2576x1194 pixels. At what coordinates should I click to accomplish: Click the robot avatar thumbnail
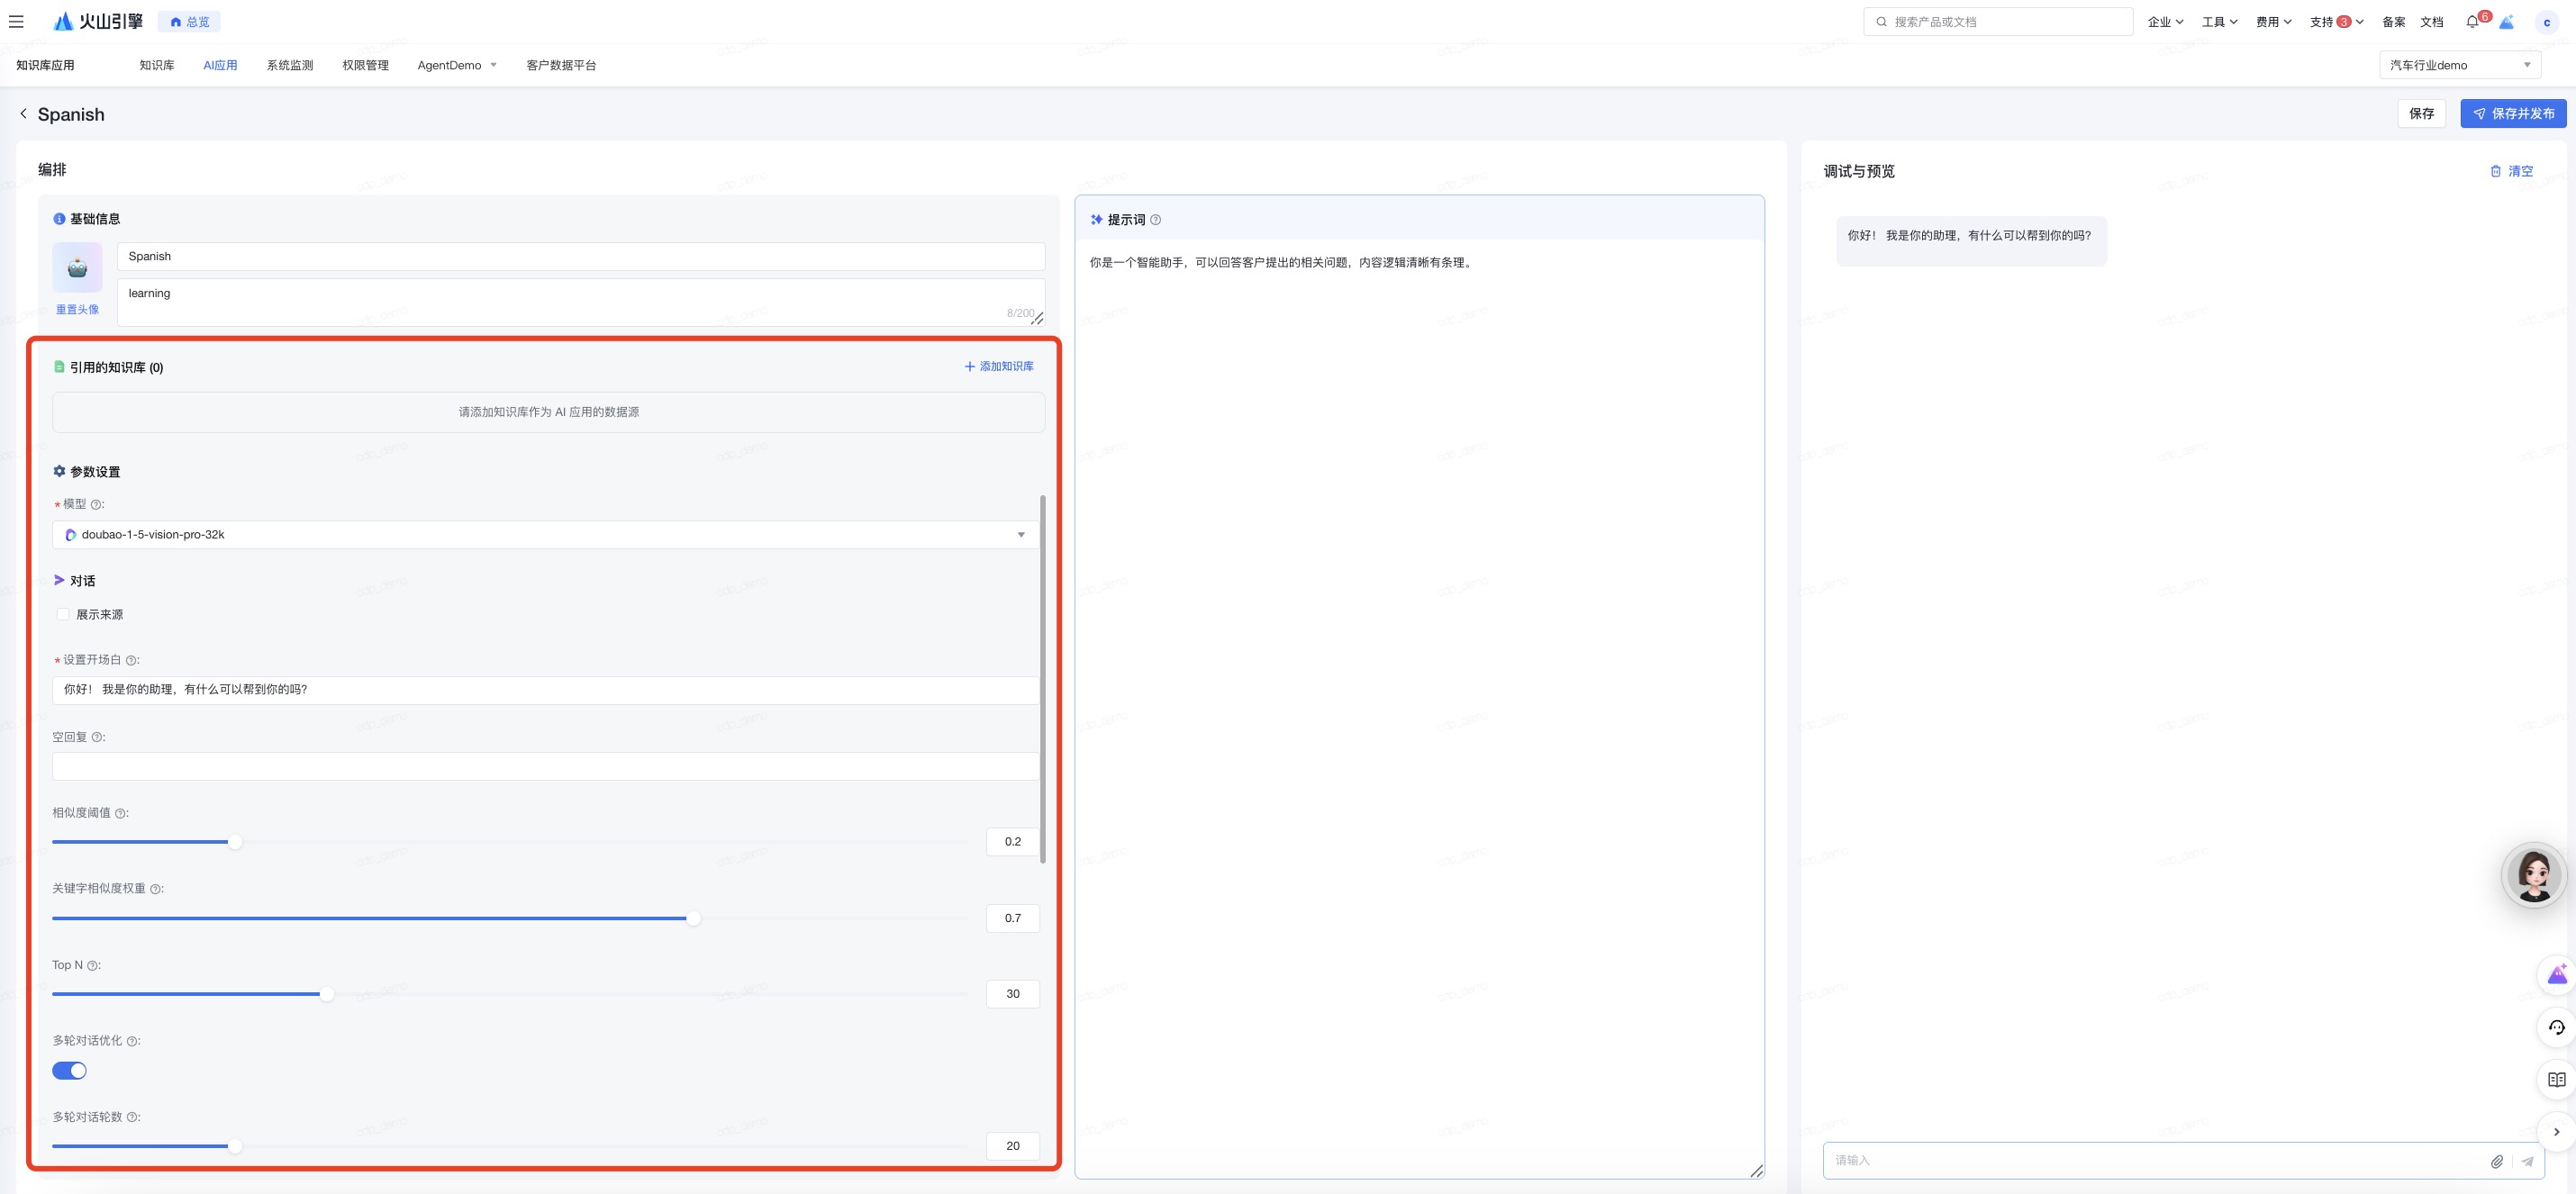pos(77,267)
